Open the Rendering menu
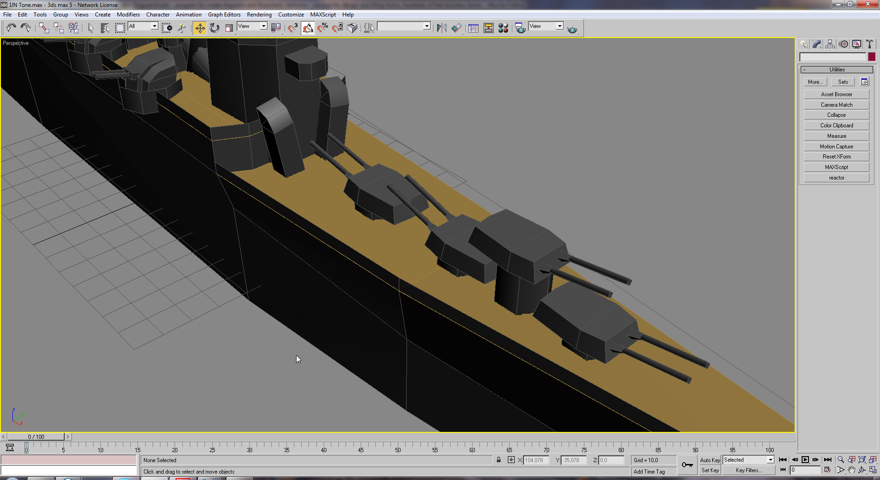This screenshot has width=880, height=480. 259,15
